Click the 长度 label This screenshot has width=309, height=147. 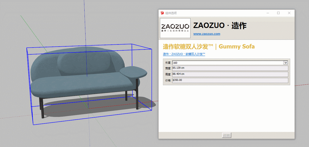(167, 63)
